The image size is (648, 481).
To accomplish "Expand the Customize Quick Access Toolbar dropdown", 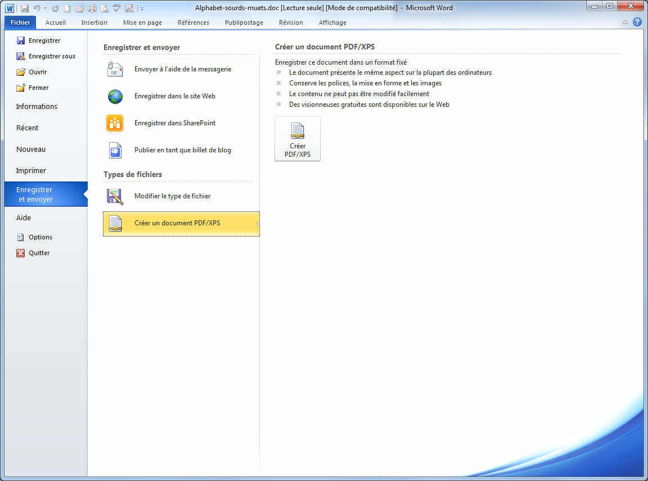I will click(142, 8).
